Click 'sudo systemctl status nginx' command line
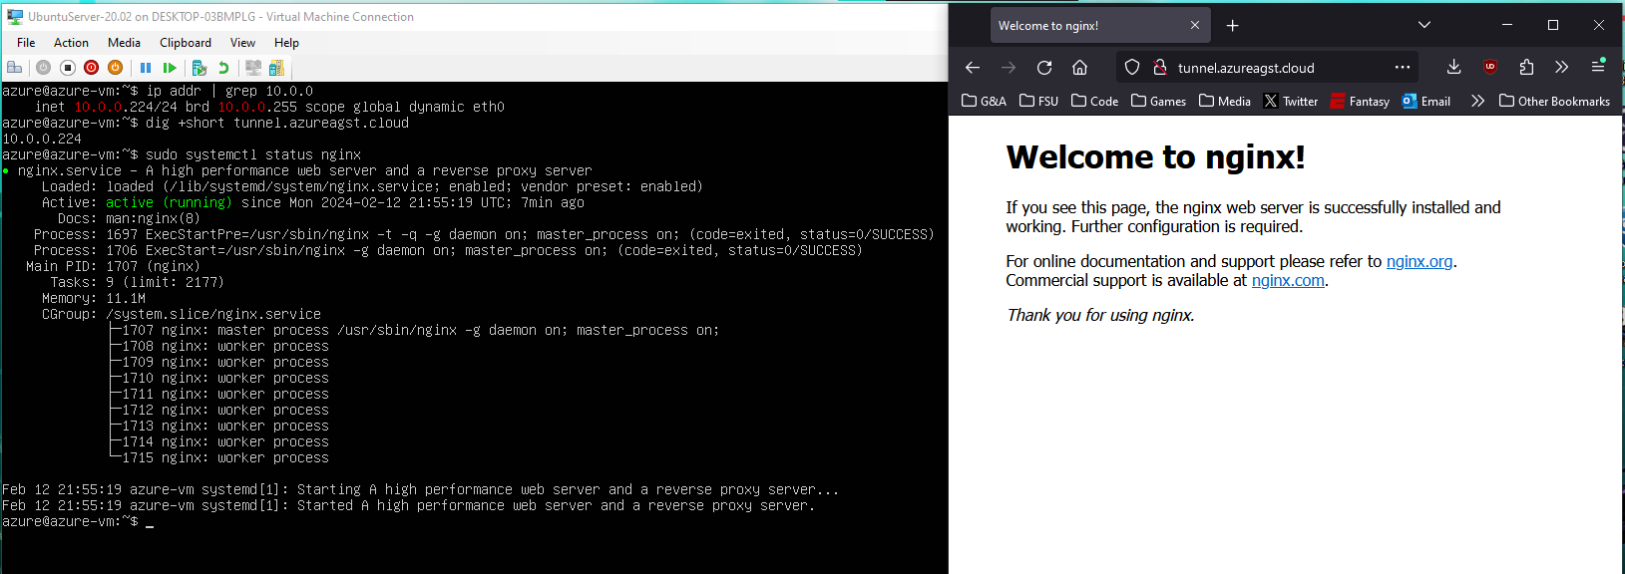 (253, 154)
